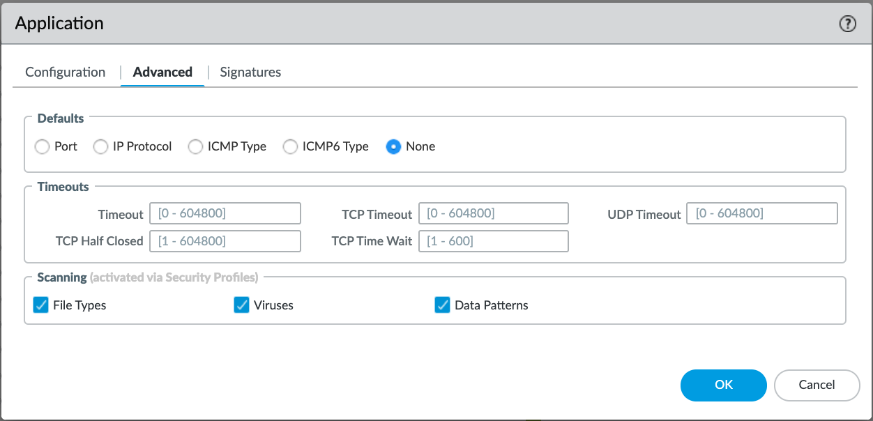Select the None default option

pyautogui.click(x=393, y=147)
